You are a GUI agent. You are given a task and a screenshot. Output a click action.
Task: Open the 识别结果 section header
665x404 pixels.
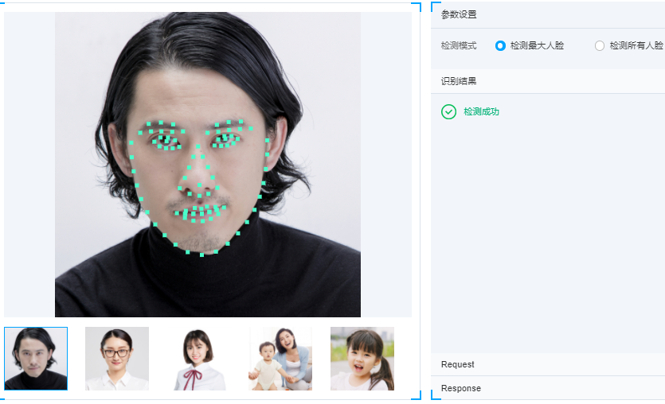point(548,81)
